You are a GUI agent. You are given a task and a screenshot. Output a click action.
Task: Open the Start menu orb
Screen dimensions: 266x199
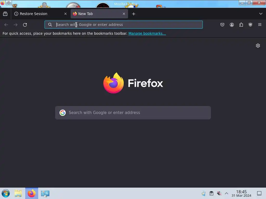[x=6, y=193]
